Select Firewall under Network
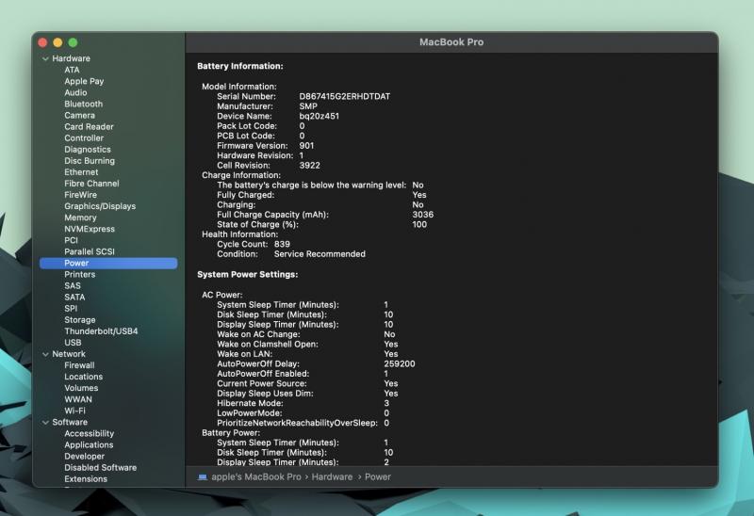Image resolution: width=754 pixels, height=516 pixels. coord(79,365)
